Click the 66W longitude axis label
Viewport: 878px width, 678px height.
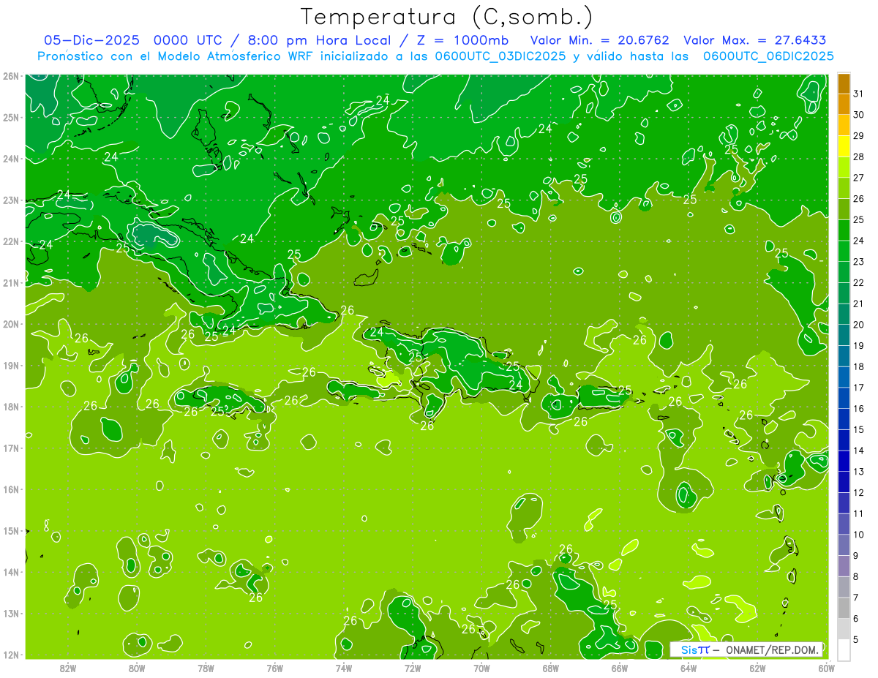pyautogui.click(x=619, y=667)
